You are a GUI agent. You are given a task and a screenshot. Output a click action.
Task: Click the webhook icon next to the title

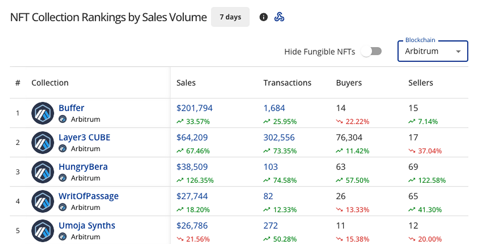pyautogui.click(x=279, y=17)
